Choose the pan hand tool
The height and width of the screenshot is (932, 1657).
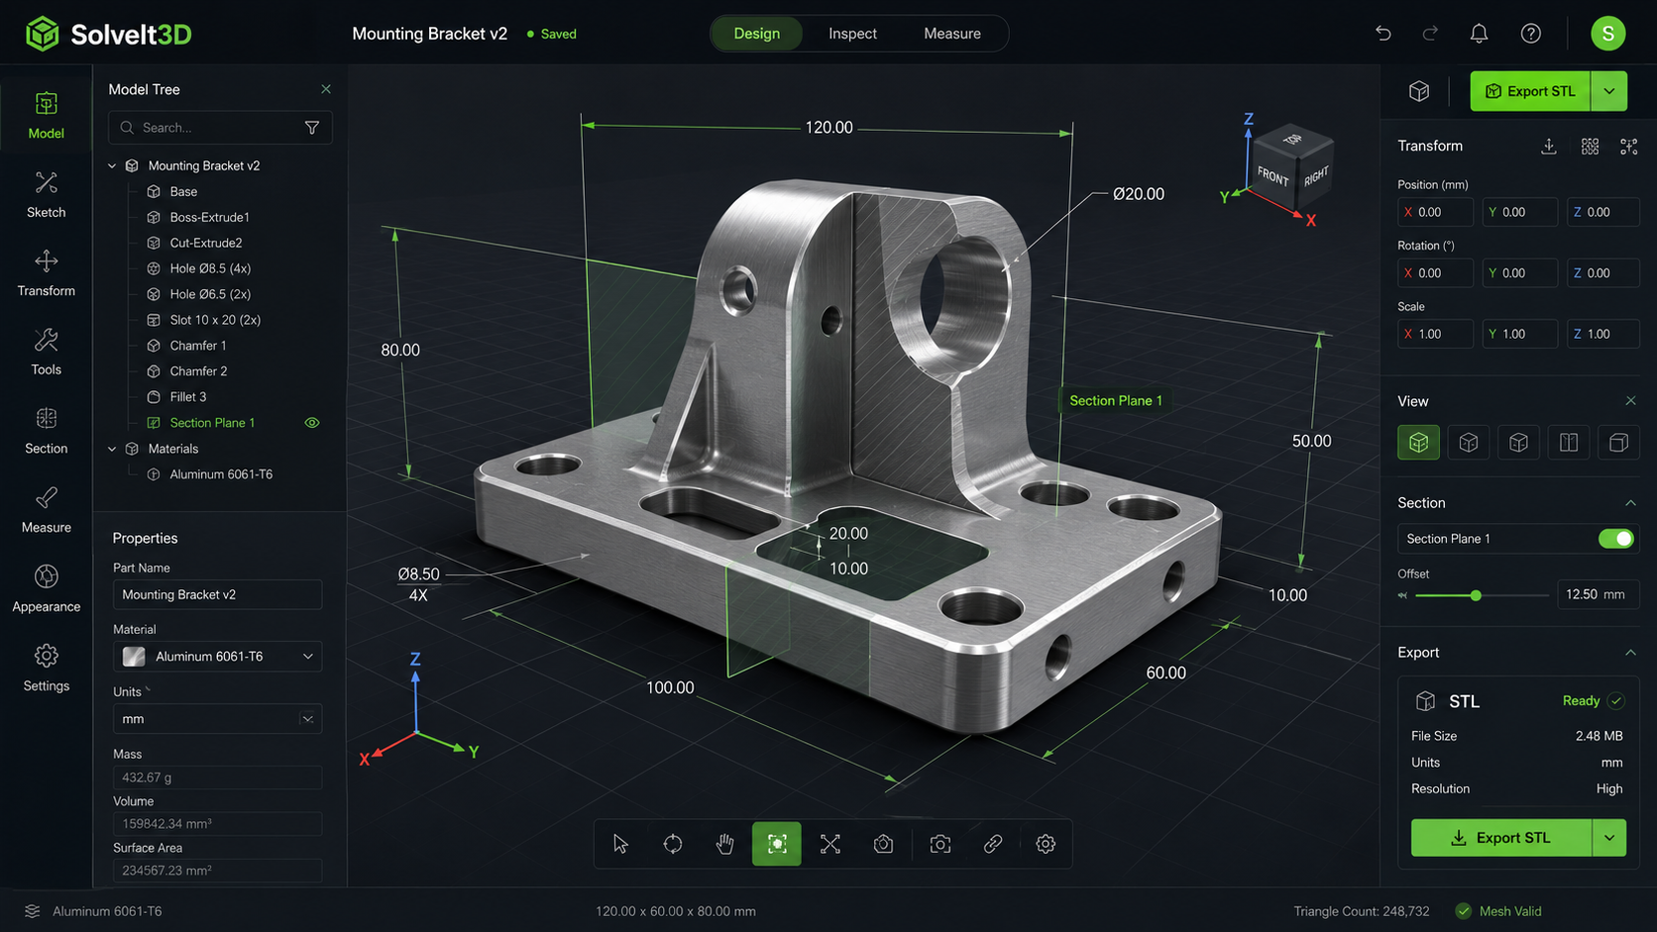tap(725, 844)
